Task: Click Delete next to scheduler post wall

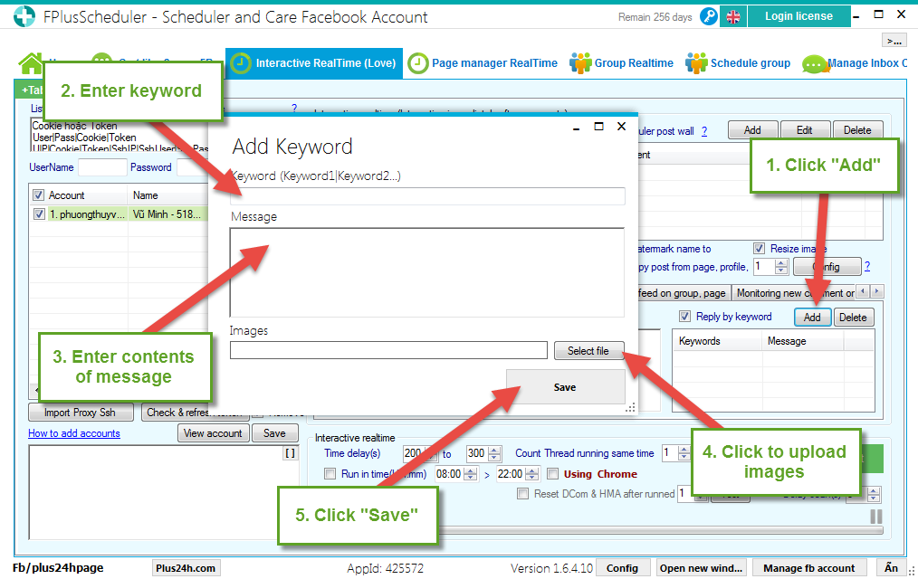Action: tap(857, 130)
